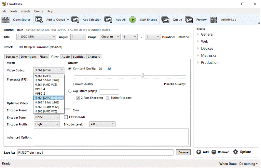Expand the Devices presets group

(198, 48)
